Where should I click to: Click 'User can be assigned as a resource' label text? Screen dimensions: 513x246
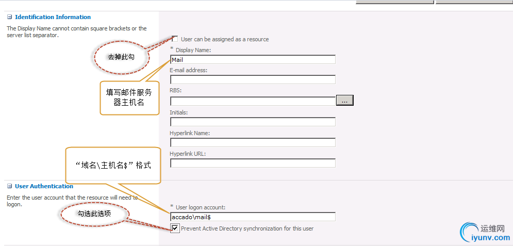(x=225, y=39)
